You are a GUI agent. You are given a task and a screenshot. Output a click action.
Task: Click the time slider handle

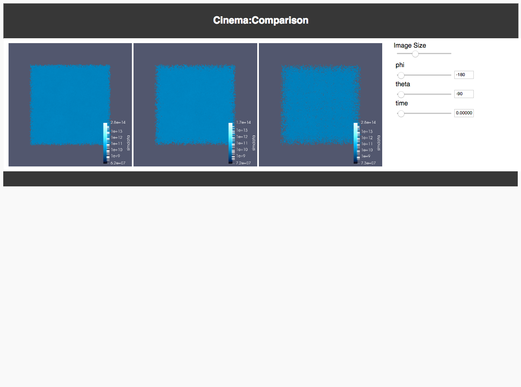401,114
